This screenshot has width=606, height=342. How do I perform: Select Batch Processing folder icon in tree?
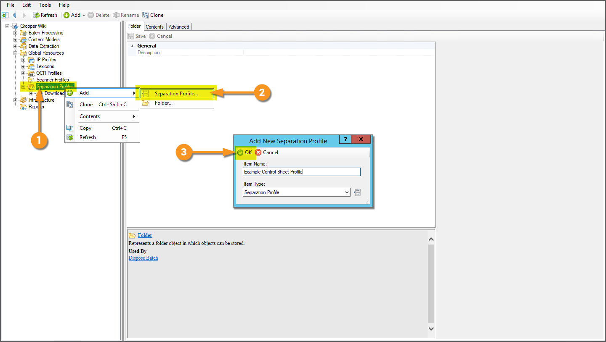click(23, 33)
